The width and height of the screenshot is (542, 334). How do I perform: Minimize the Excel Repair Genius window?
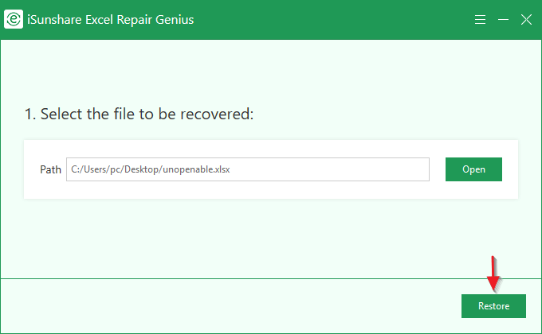tap(503, 19)
